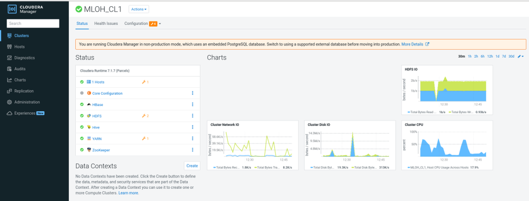Open the ZooKeeper service link

click(101, 150)
